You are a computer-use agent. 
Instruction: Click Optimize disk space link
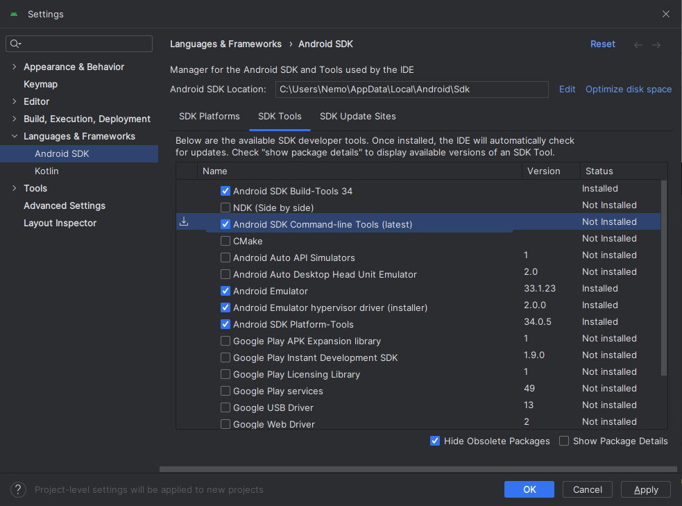click(628, 89)
